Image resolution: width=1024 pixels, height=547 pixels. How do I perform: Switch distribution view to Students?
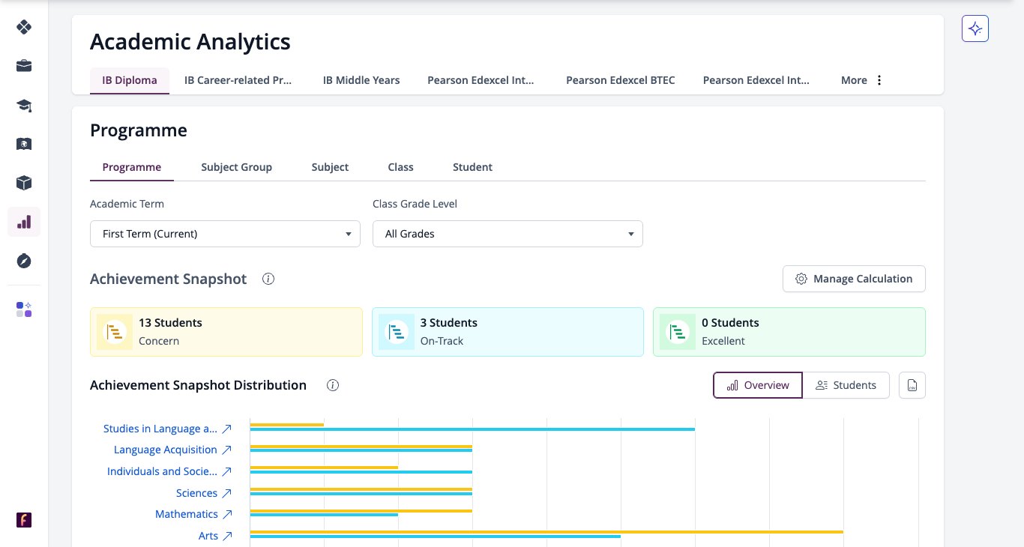click(846, 385)
